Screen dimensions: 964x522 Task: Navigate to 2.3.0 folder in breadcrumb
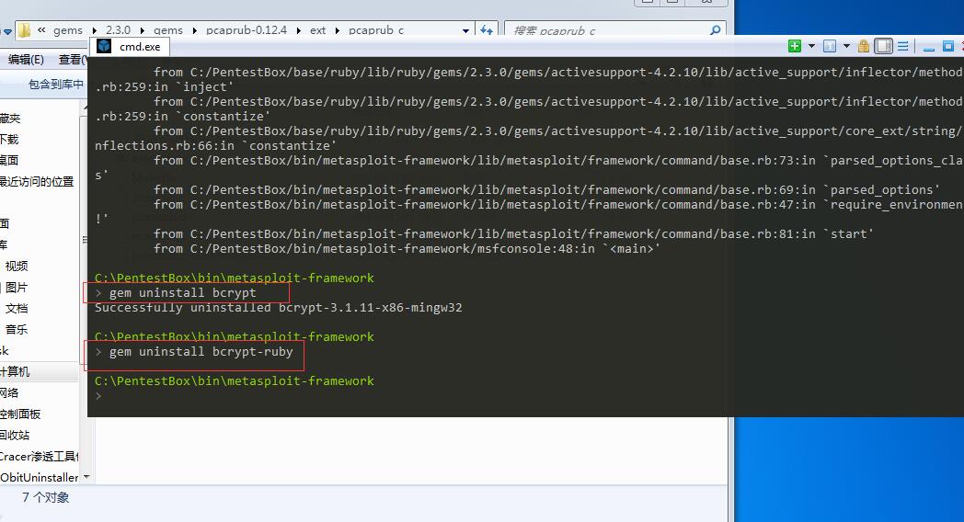click(x=119, y=30)
